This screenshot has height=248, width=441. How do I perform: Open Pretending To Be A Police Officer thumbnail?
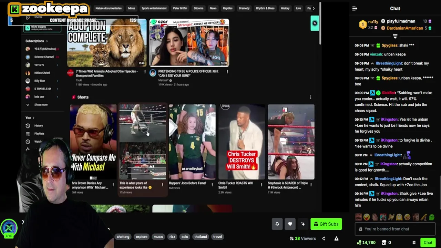tap(189, 43)
